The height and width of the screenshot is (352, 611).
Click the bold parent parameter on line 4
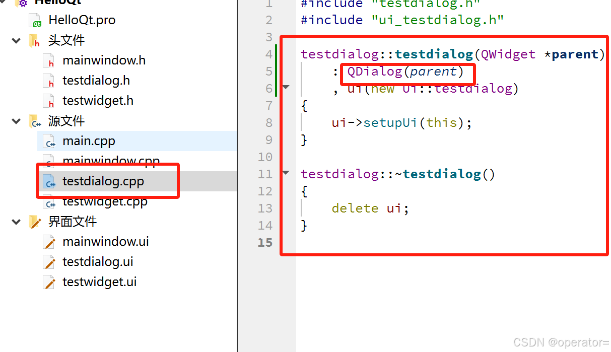tap(575, 54)
